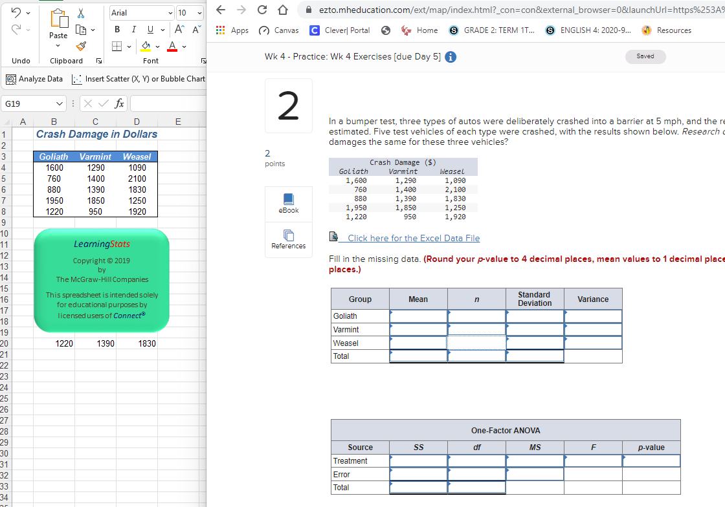Screen dimensions: 725x507
Task: Apply red font color A
Action: 172,46
